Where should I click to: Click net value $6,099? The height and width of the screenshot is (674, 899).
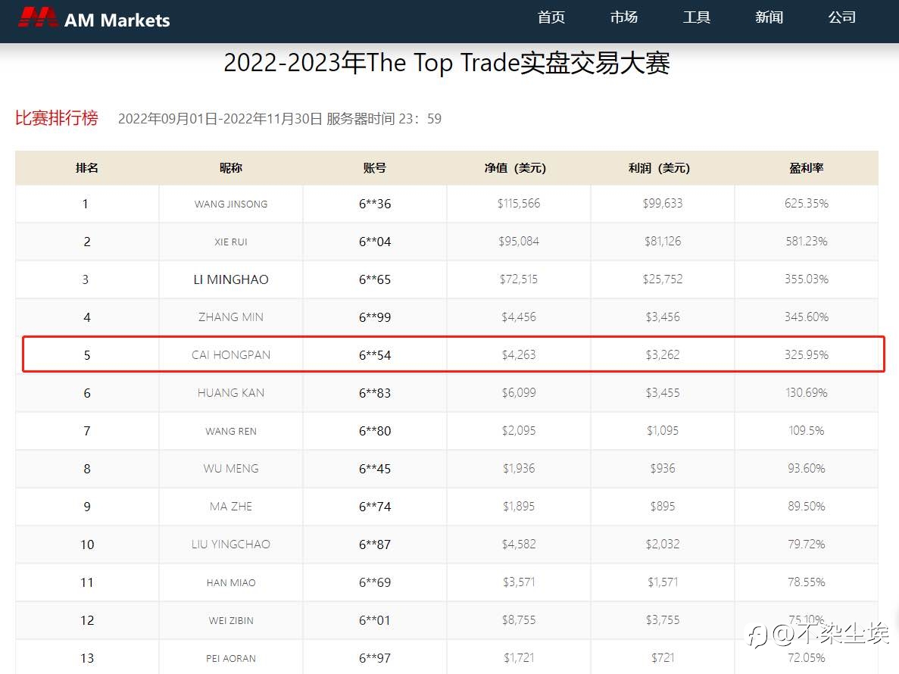click(519, 392)
